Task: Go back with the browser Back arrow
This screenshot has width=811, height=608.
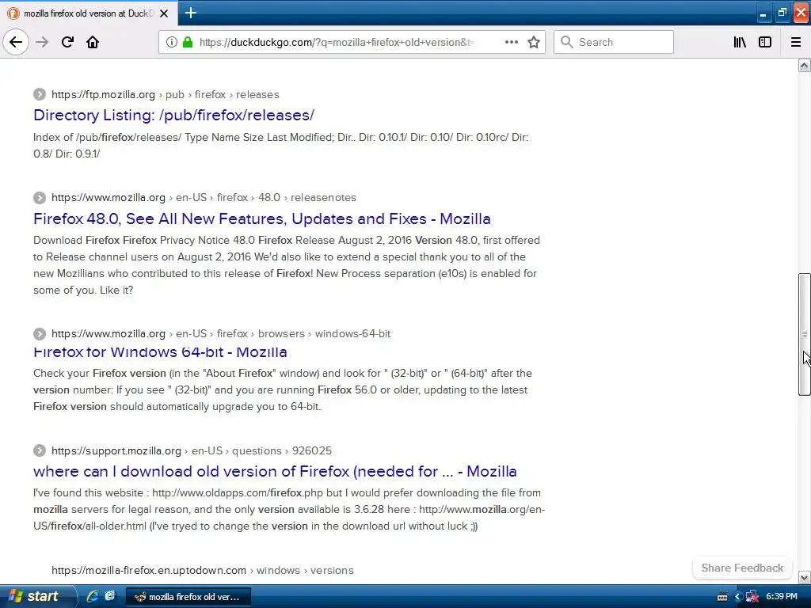Action: click(16, 42)
